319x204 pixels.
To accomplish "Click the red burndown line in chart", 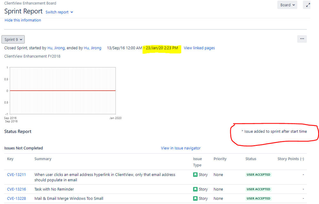I will (x=63, y=91).
